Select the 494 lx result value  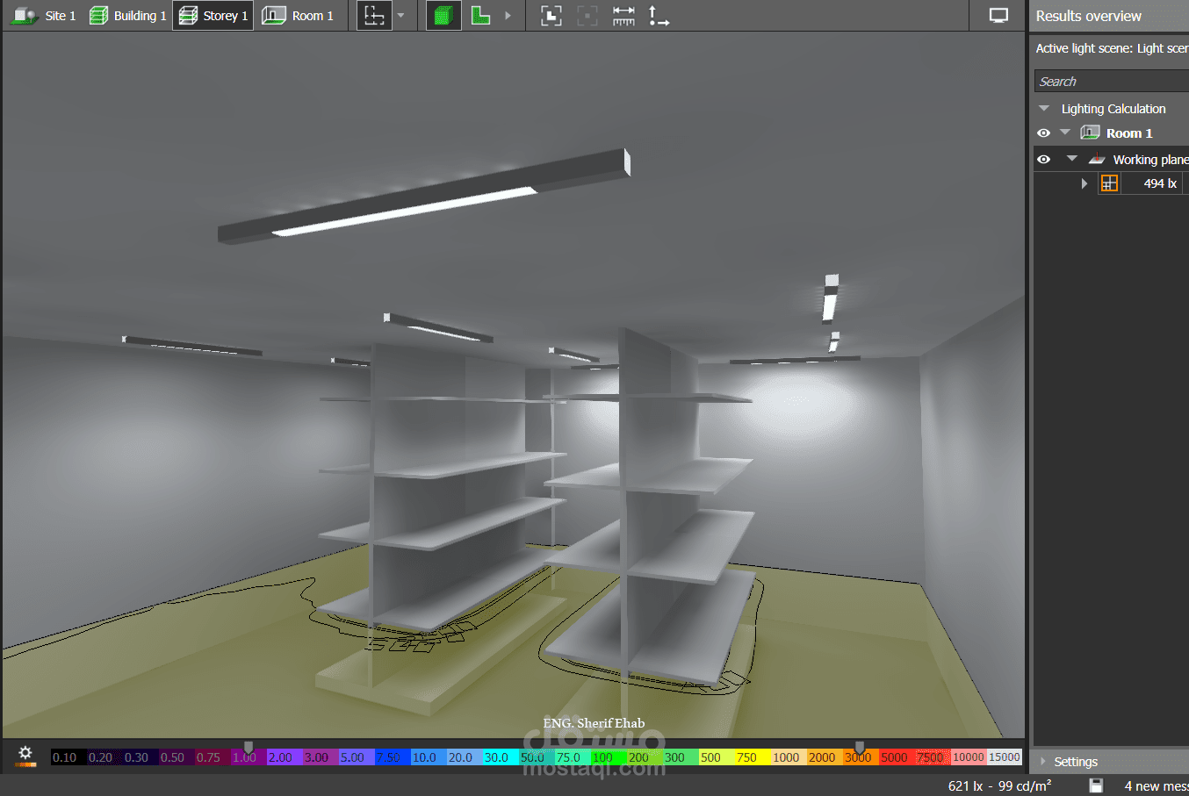coord(1160,183)
